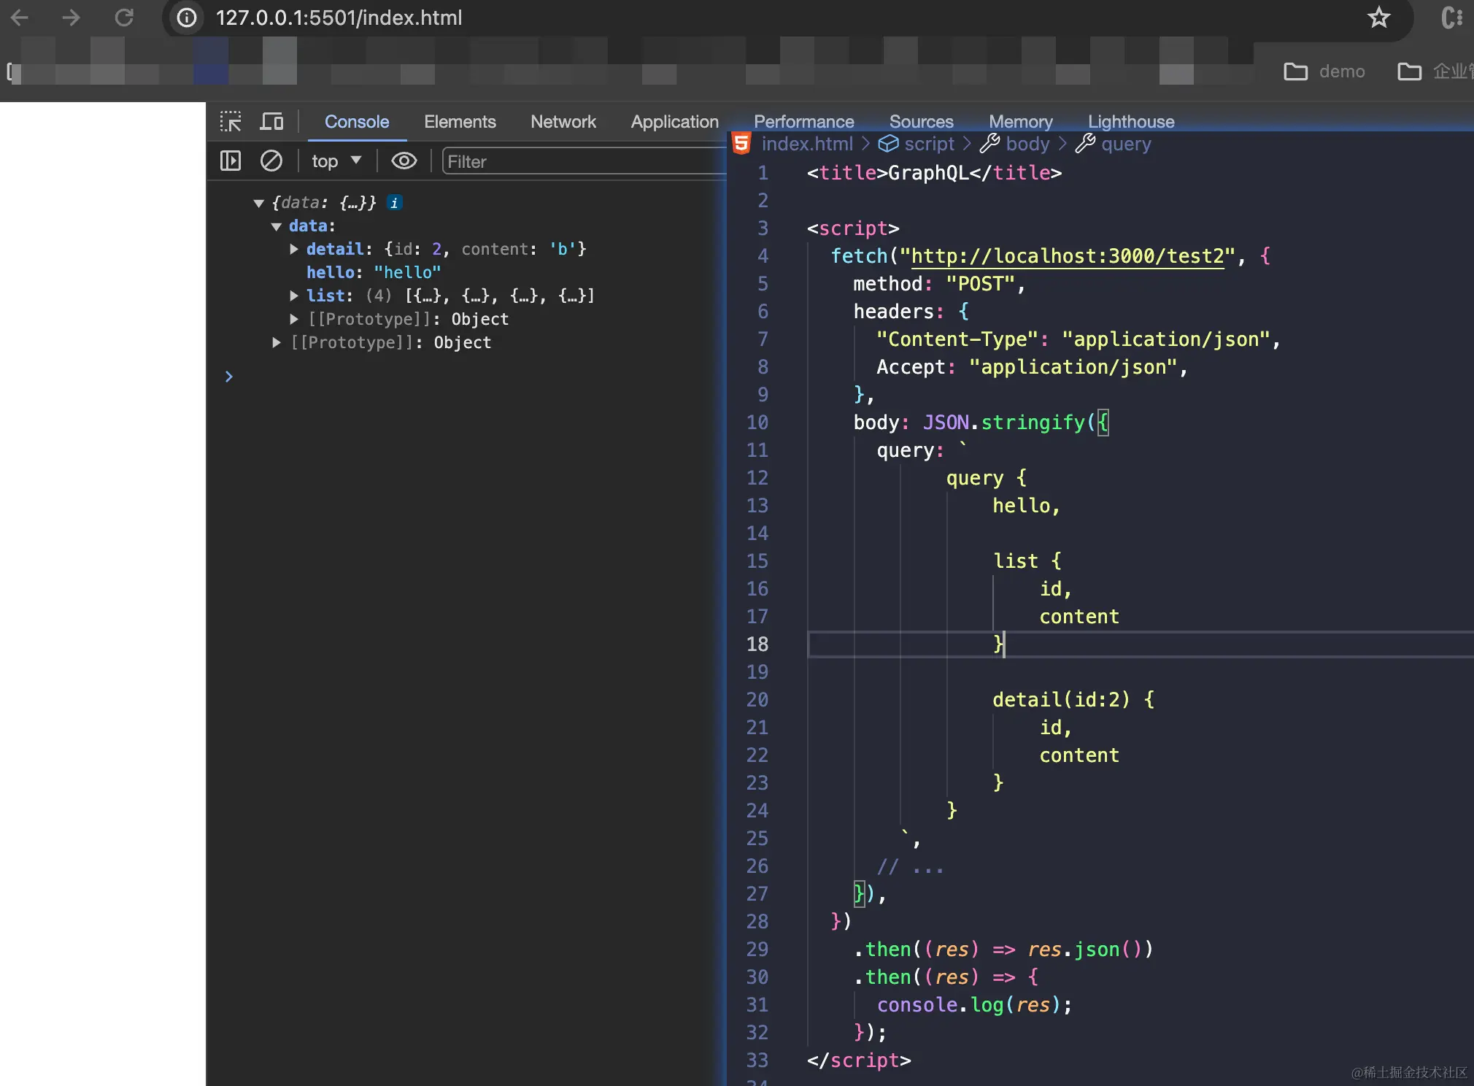Open the Performance tab

click(x=803, y=121)
